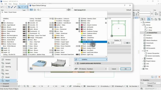Screen dimensions: 161x90
Task: Open the Design menu
Action: [x=15, y=4]
